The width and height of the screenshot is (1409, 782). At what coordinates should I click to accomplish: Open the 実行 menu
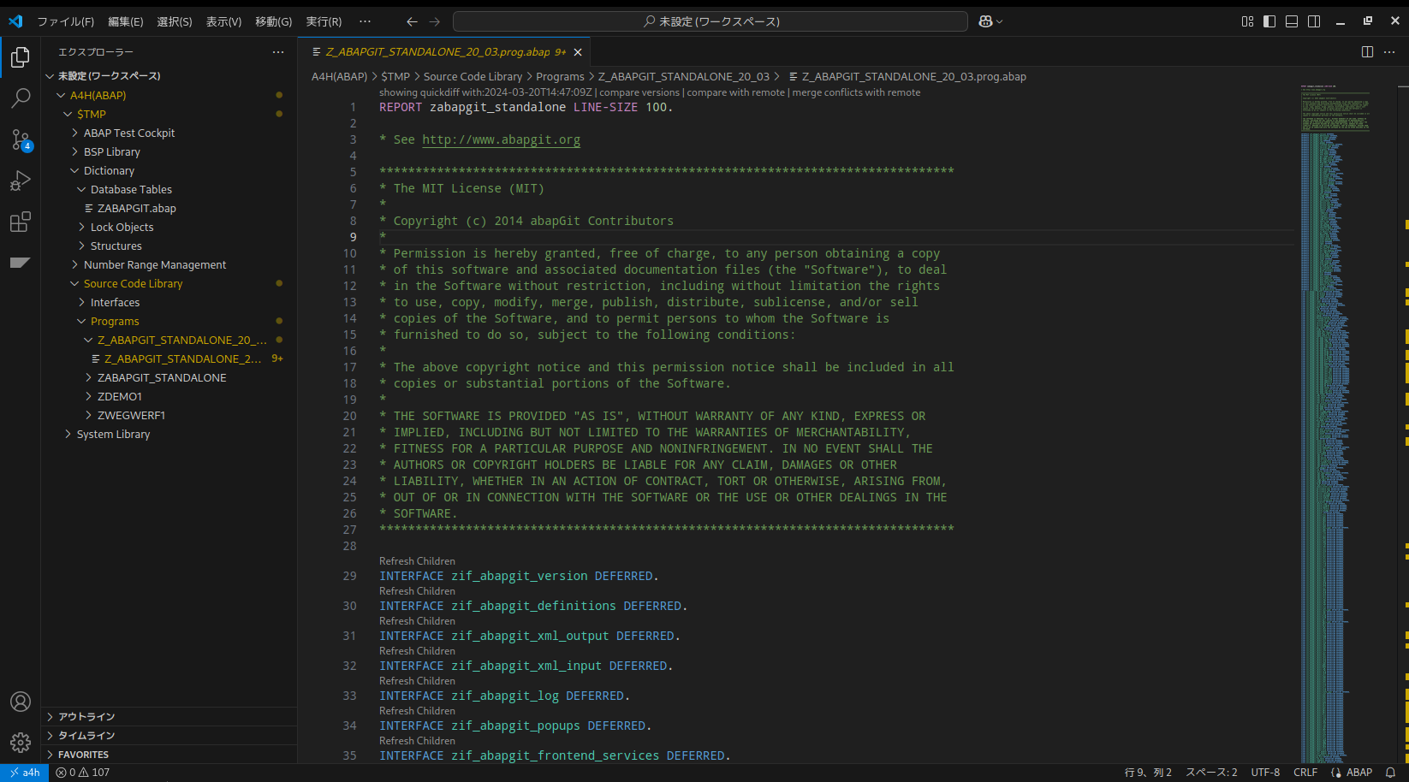point(323,21)
